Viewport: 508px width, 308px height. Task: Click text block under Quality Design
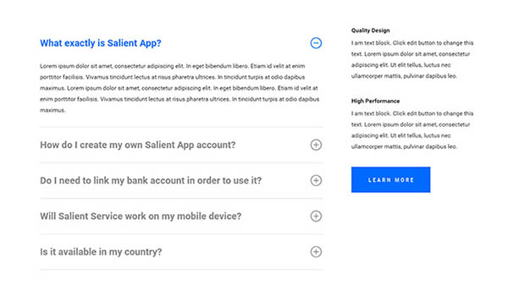(x=412, y=59)
